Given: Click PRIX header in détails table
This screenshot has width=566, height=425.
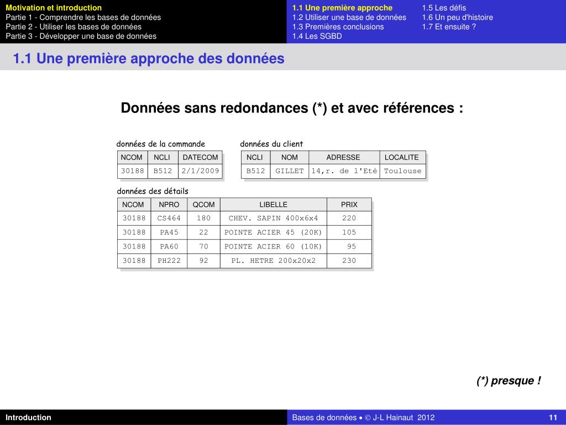Looking at the screenshot, I should click(349, 205).
